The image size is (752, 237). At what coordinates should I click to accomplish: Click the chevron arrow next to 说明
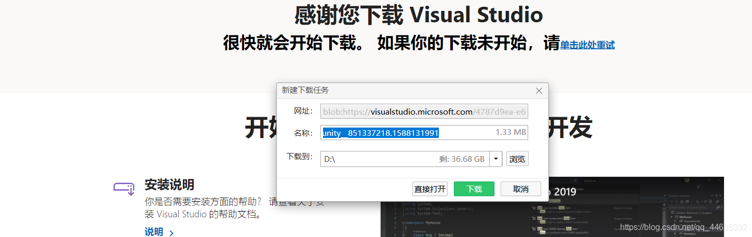[x=171, y=233]
